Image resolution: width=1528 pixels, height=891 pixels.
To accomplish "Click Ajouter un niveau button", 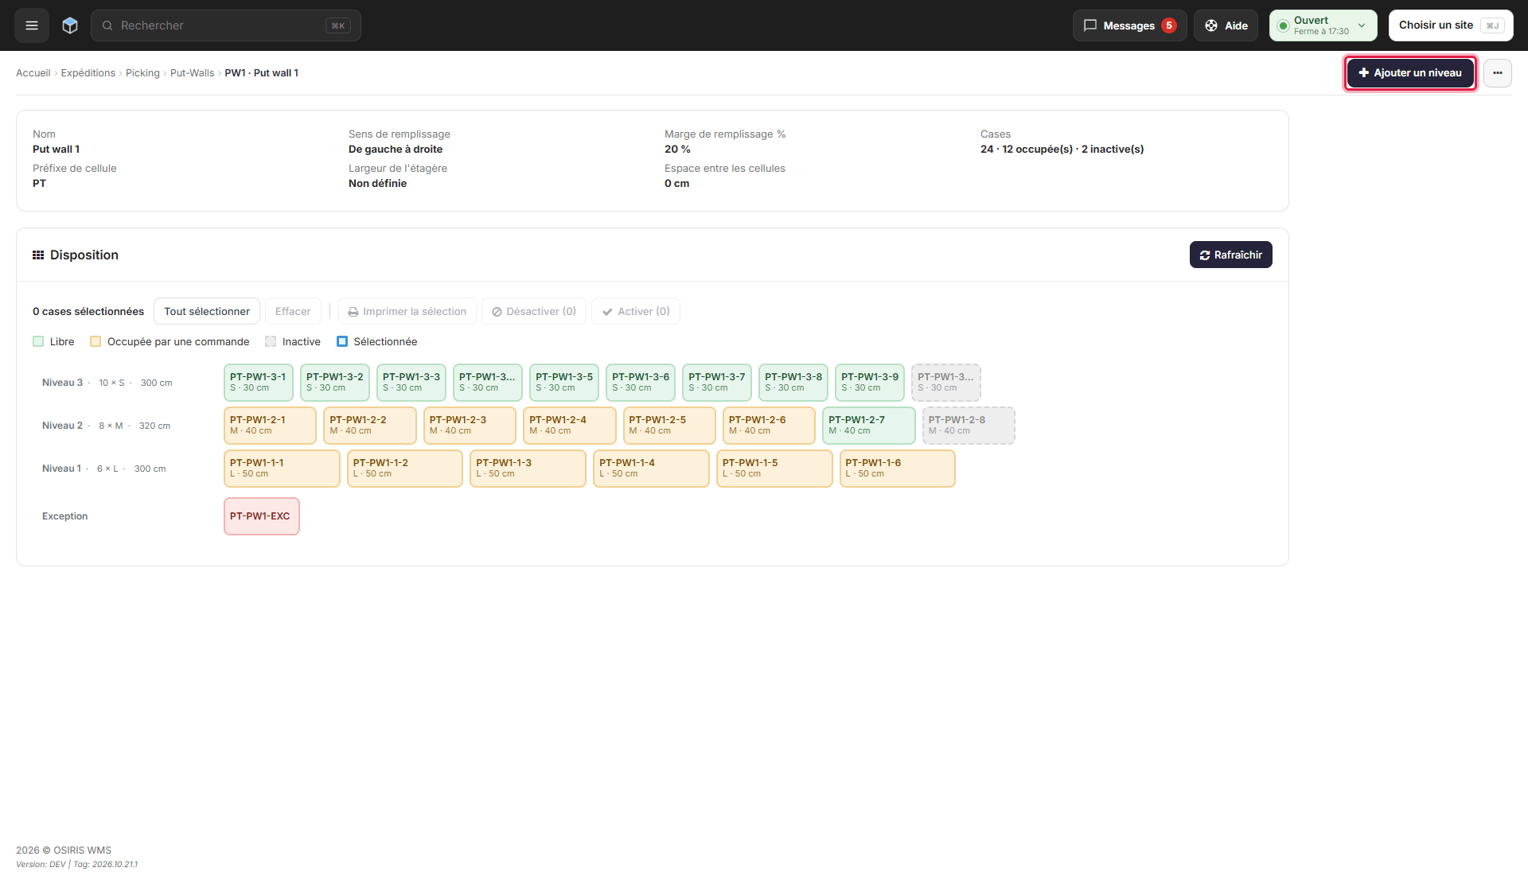I will pyautogui.click(x=1410, y=73).
